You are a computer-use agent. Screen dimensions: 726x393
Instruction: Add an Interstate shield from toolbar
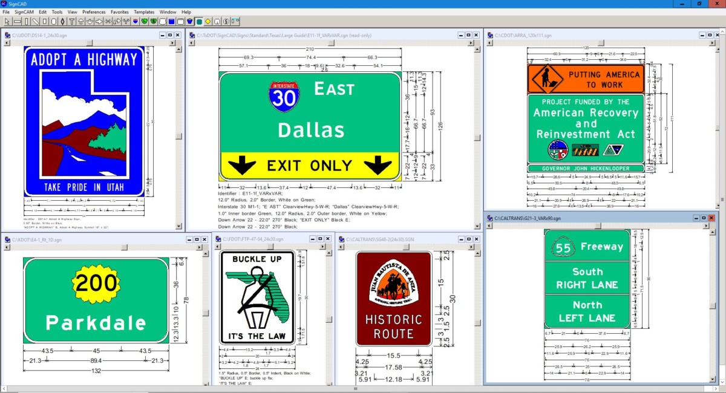pos(135,21)
